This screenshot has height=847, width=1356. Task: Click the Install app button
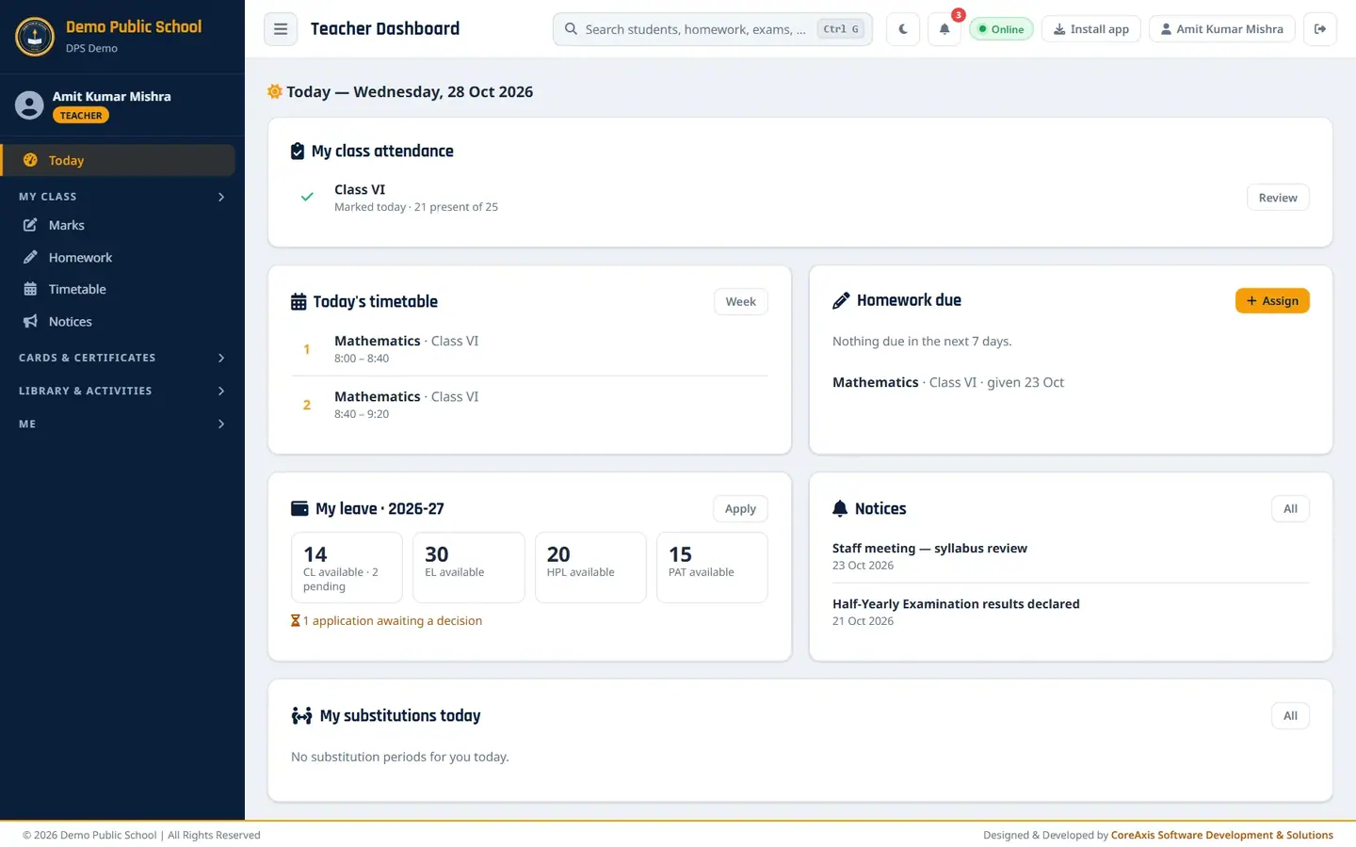1091,29
